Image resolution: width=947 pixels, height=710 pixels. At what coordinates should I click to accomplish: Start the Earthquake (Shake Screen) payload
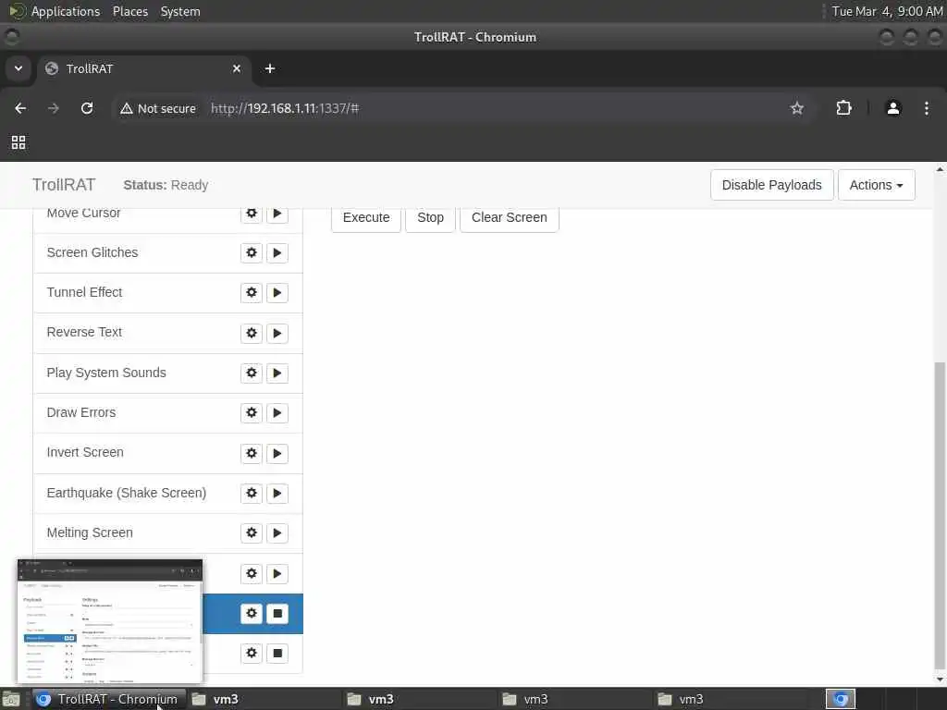tap(277, 493)
